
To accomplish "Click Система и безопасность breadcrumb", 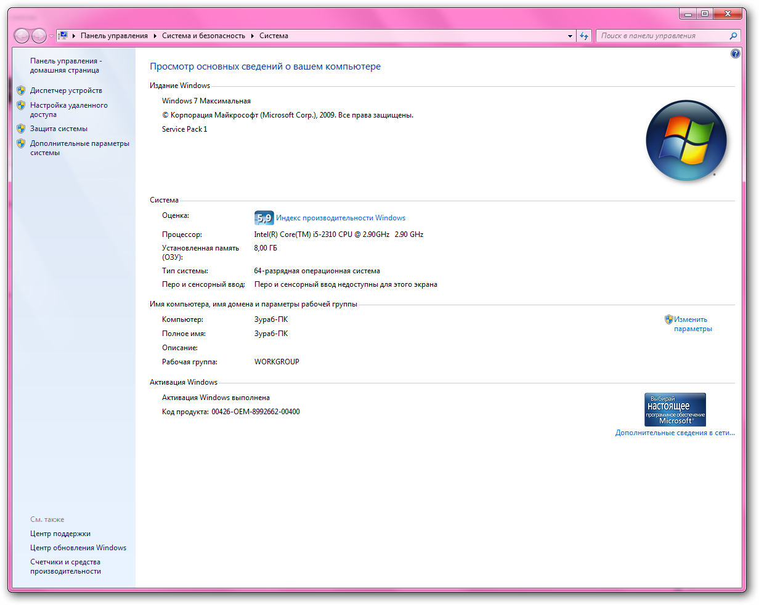I will pos(203,36).
